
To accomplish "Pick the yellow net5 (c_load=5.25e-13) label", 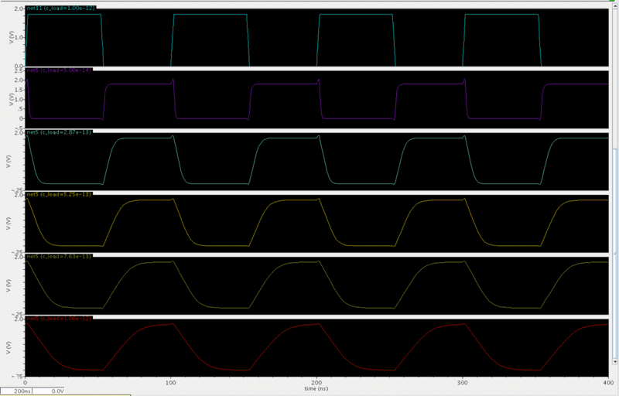I will tap(59, 195).
